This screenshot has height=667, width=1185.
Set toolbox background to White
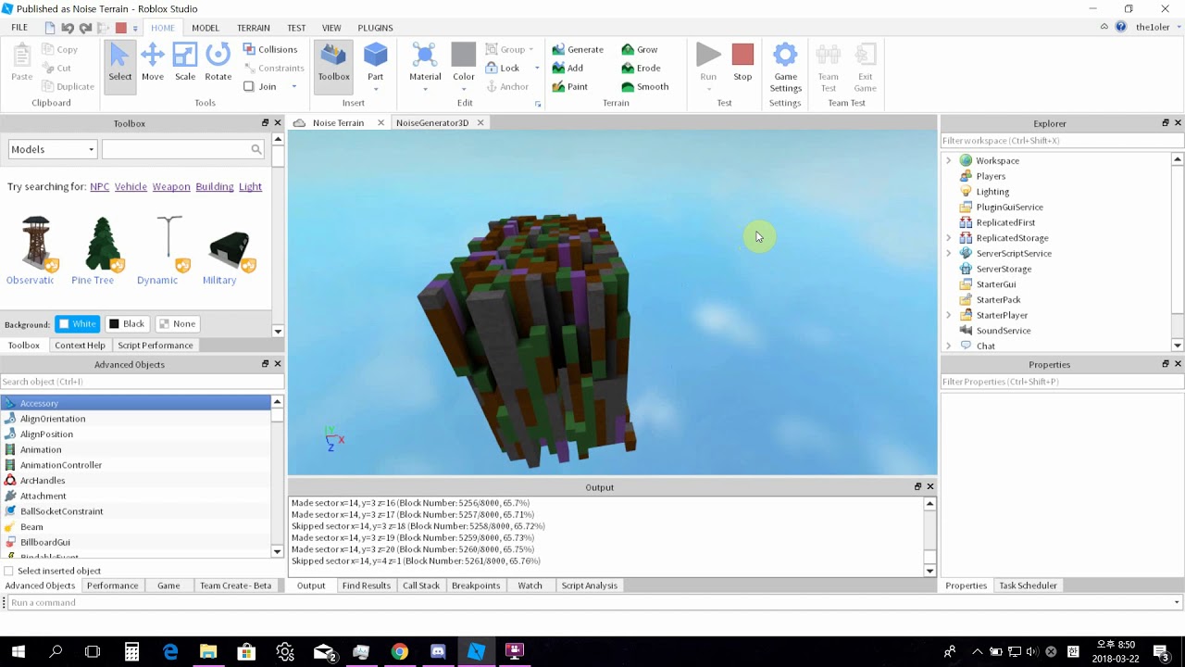[76, 323]
